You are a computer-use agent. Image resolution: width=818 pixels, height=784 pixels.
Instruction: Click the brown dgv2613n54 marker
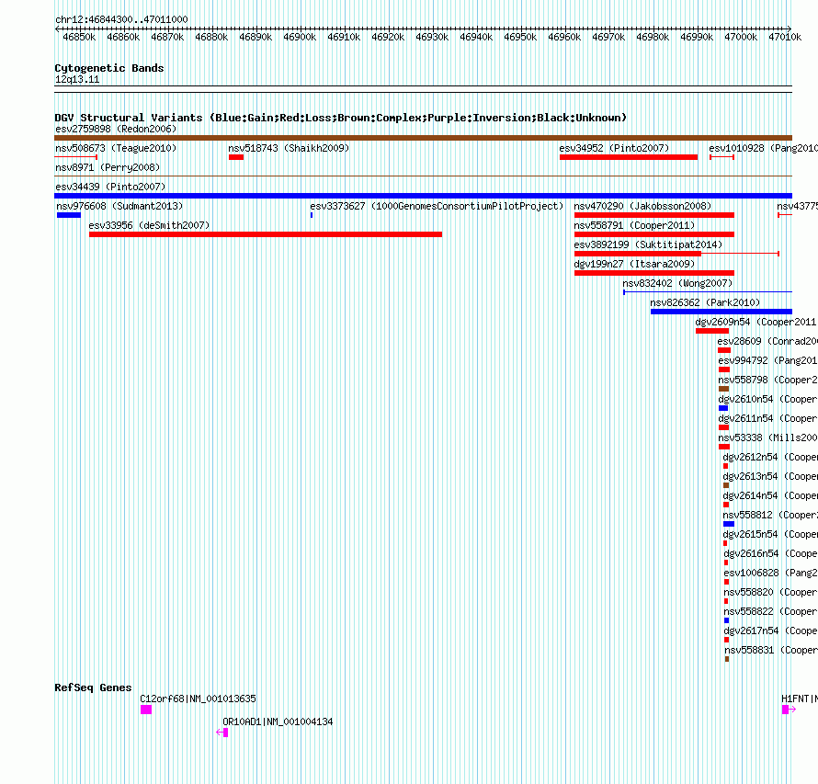click(x=726, y=485)
